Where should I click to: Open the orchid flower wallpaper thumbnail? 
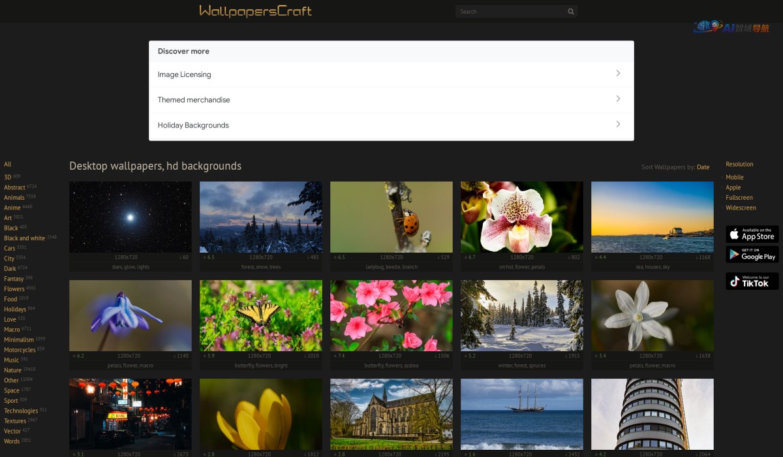coord(521,217)
